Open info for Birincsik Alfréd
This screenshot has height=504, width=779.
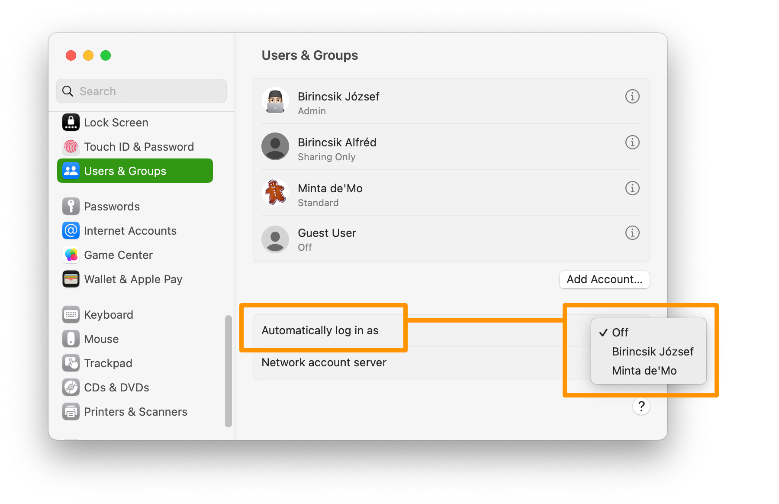632,142
